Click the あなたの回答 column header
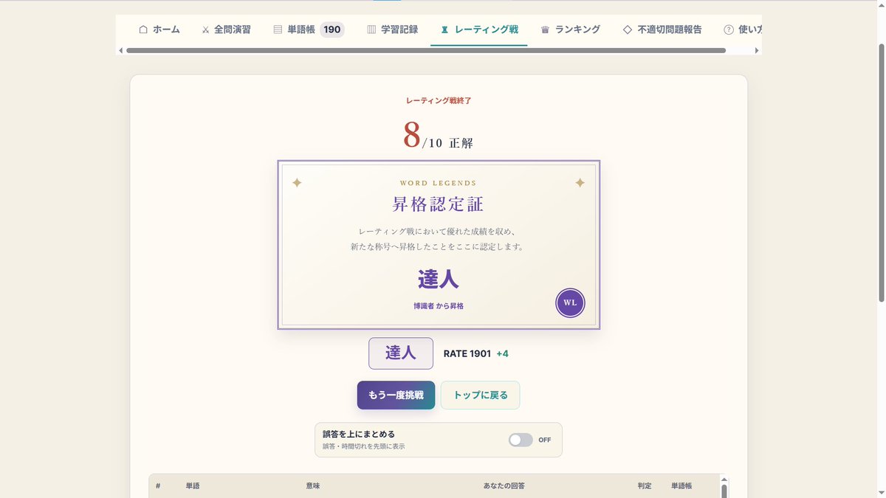Screen dimensions: 886x498 tap(504, 486)
